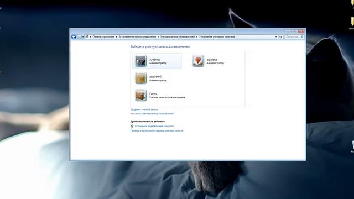The height and width of the screenshot is (199, 354).
Task: Select 'Панель управления' breadcrumb
Action: pos(103,37)
